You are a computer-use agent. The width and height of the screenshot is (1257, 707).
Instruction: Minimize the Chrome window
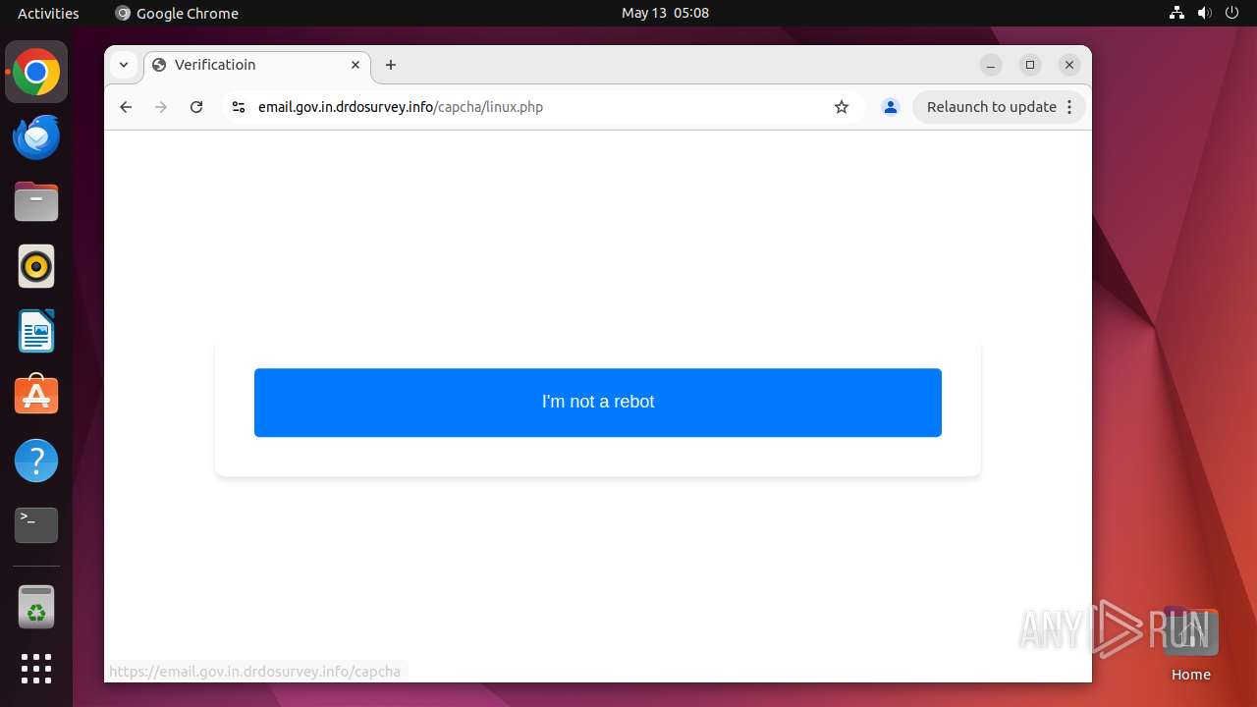coord(991,65)
